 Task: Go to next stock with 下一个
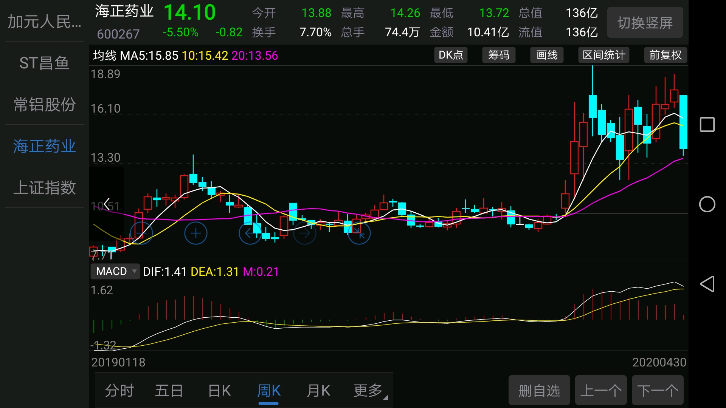tap(658, 390)
